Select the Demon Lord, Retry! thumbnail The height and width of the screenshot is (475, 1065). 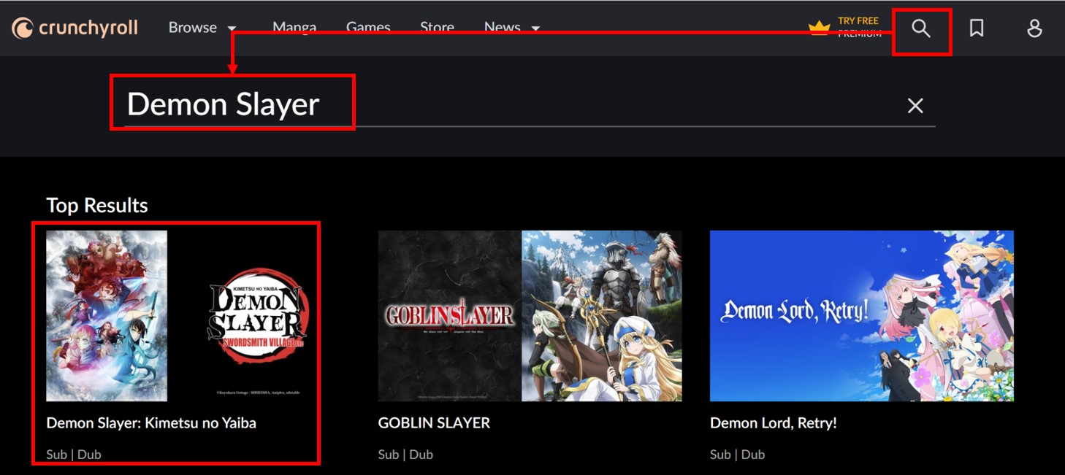861,316
